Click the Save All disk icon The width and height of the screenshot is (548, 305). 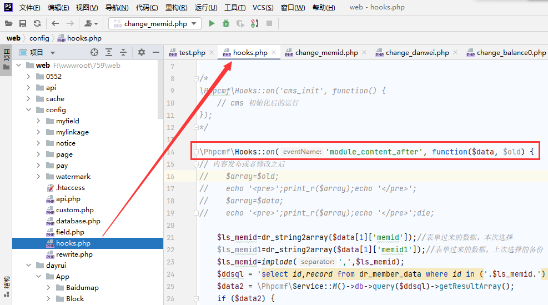coord(23,23)
